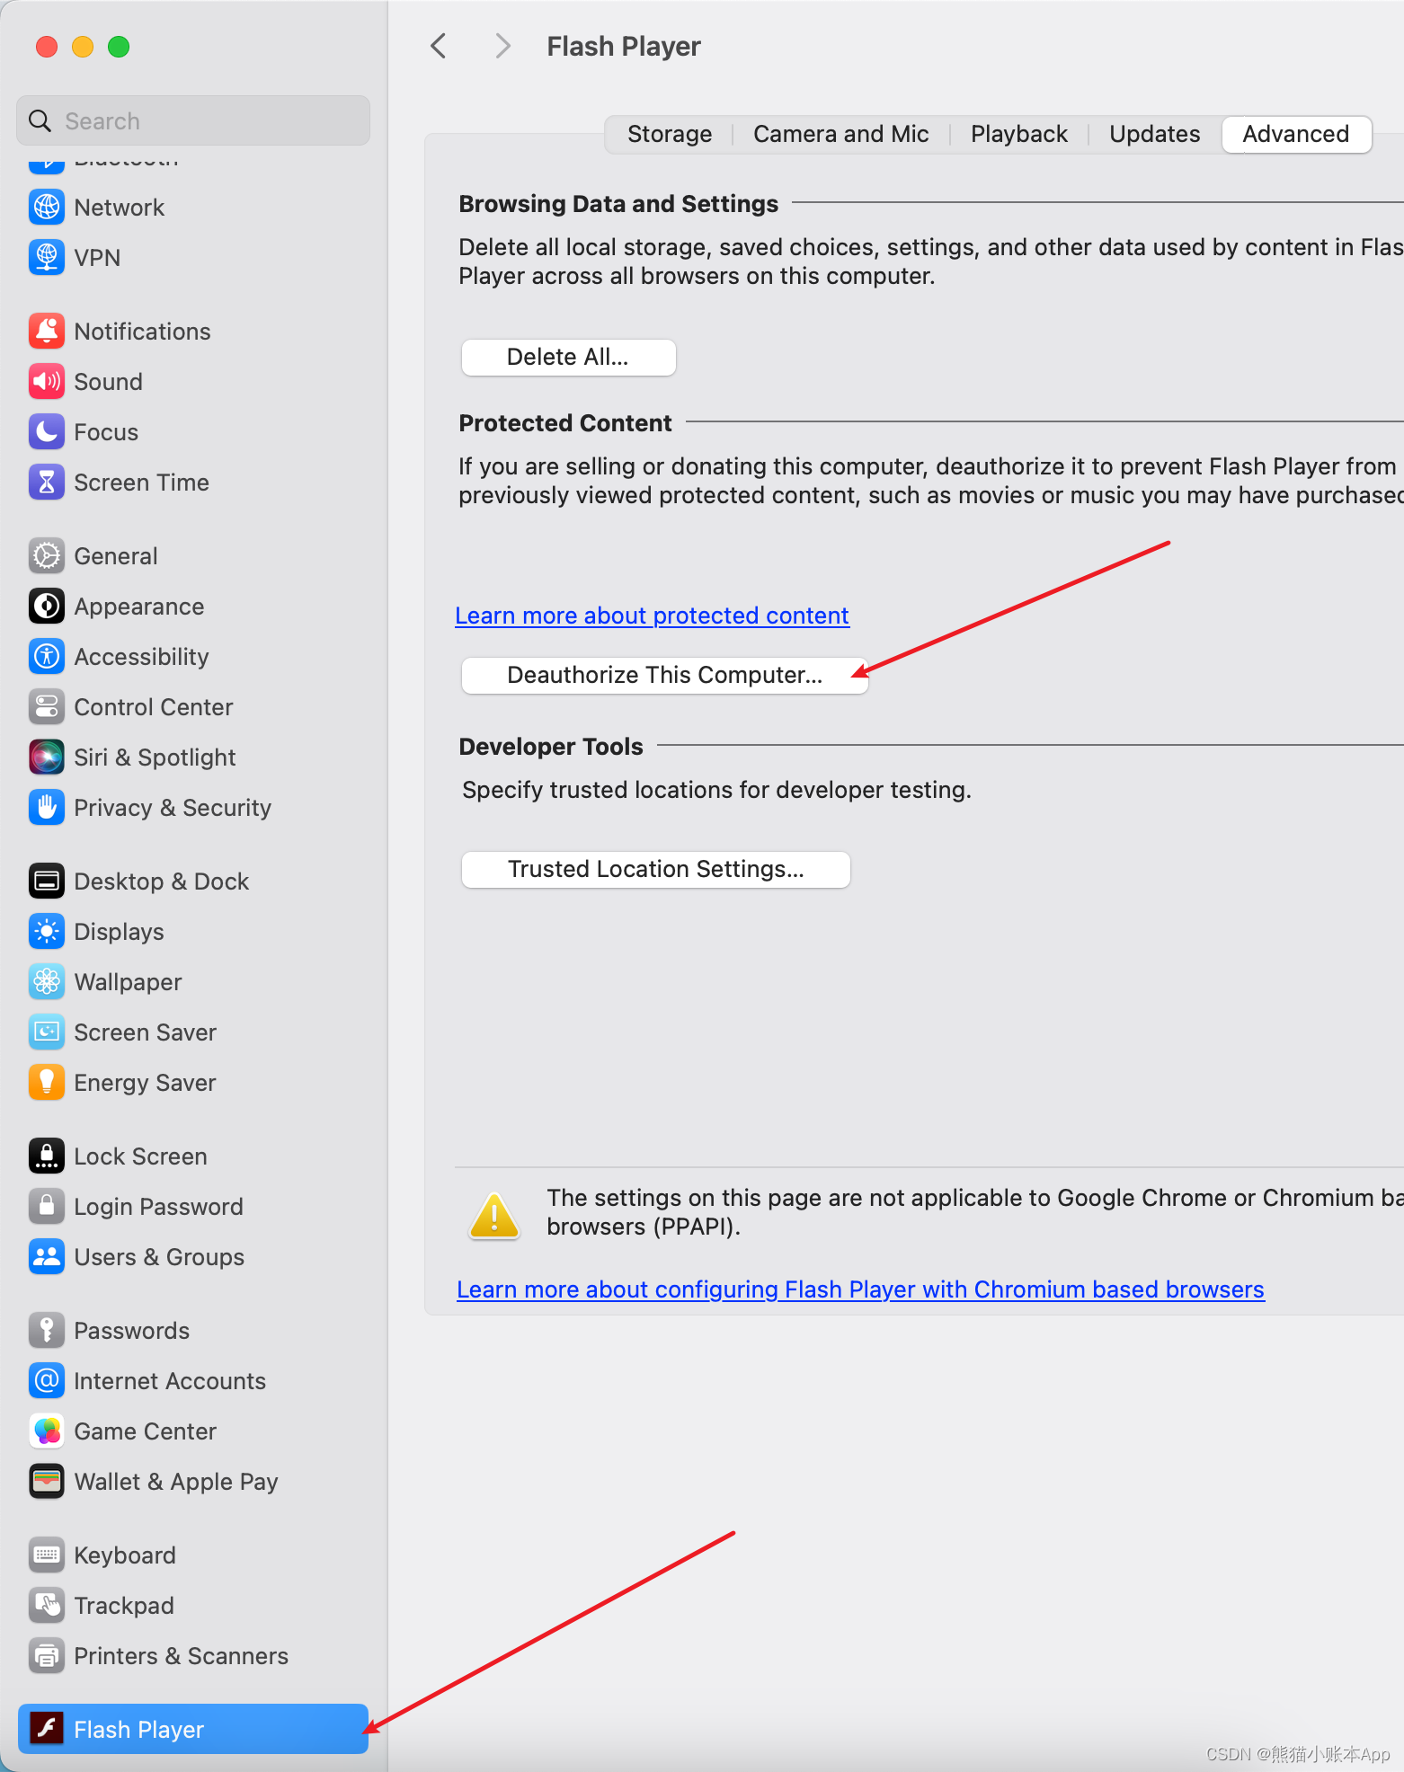Screen dimensions: 1404x1772
Task: Select the Focus moon icon
Action: coord(47,432)
